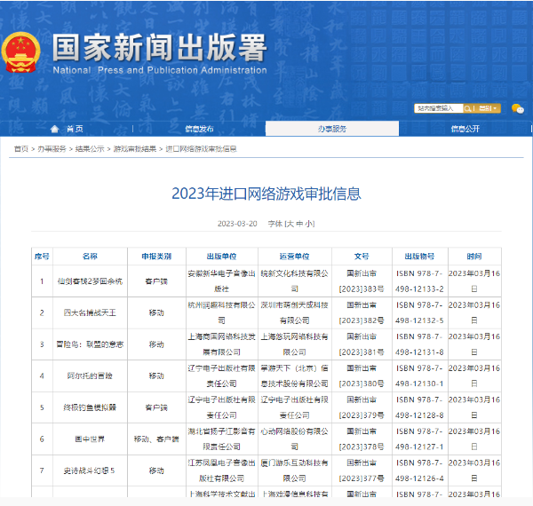Click the page title 2023年进口网络游戏审批信息
This screenshot has width=533, height=506.
tap(266, 194)
